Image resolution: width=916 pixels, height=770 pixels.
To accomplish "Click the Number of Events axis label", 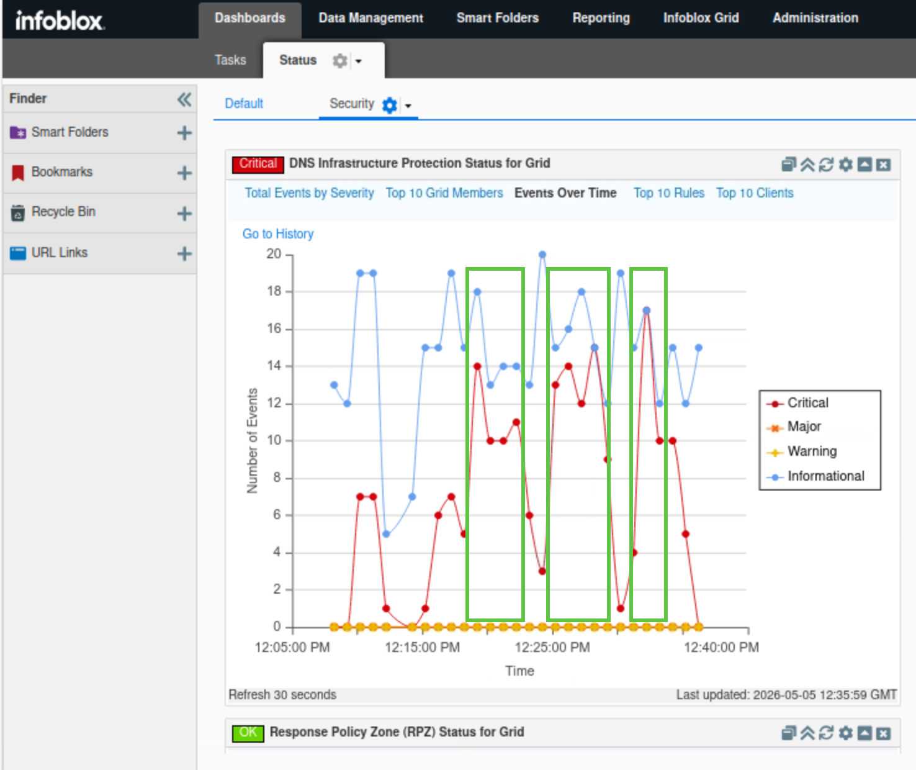I will pos(252,441).
